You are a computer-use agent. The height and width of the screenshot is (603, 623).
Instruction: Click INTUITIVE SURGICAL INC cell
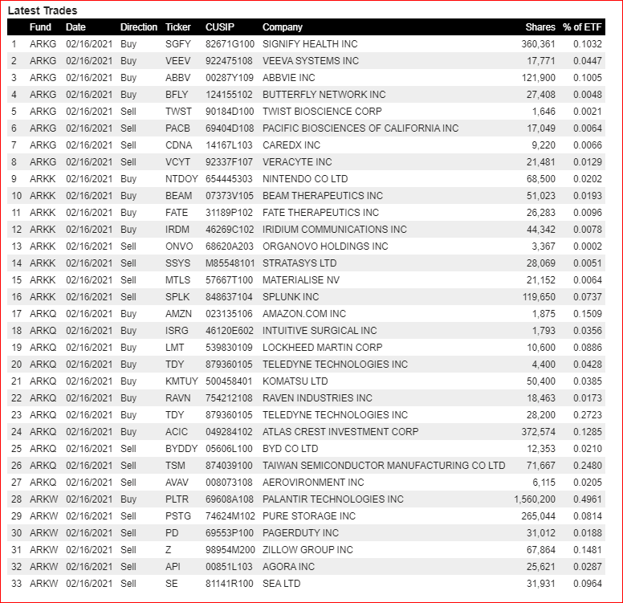tap(320, 331)
